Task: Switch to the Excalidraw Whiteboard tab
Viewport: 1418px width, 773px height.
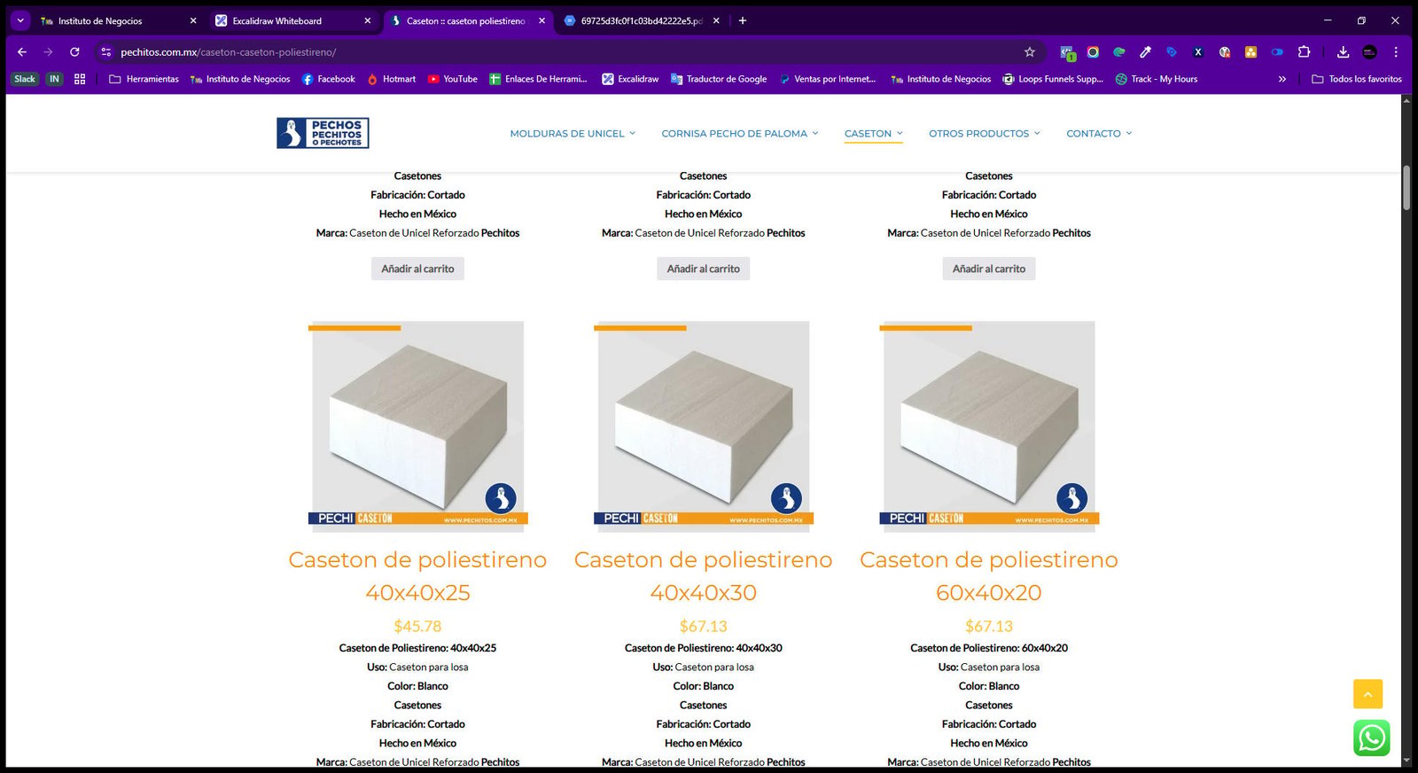Action: pyautogui.click(x=292, y=20)
